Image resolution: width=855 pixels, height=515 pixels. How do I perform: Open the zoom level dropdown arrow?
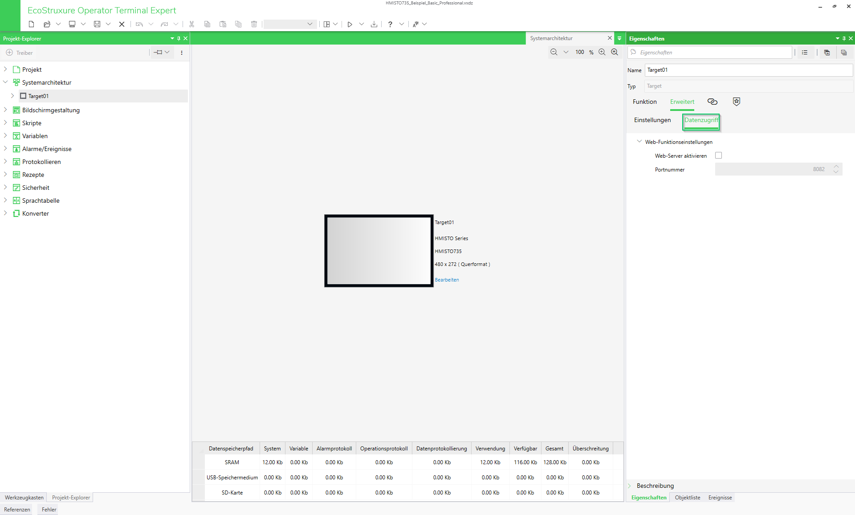click(566, 52)
